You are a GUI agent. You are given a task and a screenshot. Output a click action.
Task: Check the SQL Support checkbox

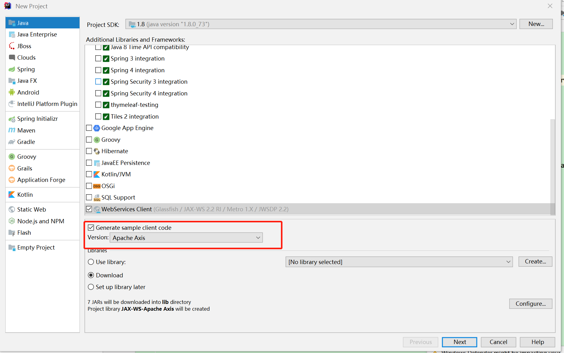coord(89,197)
